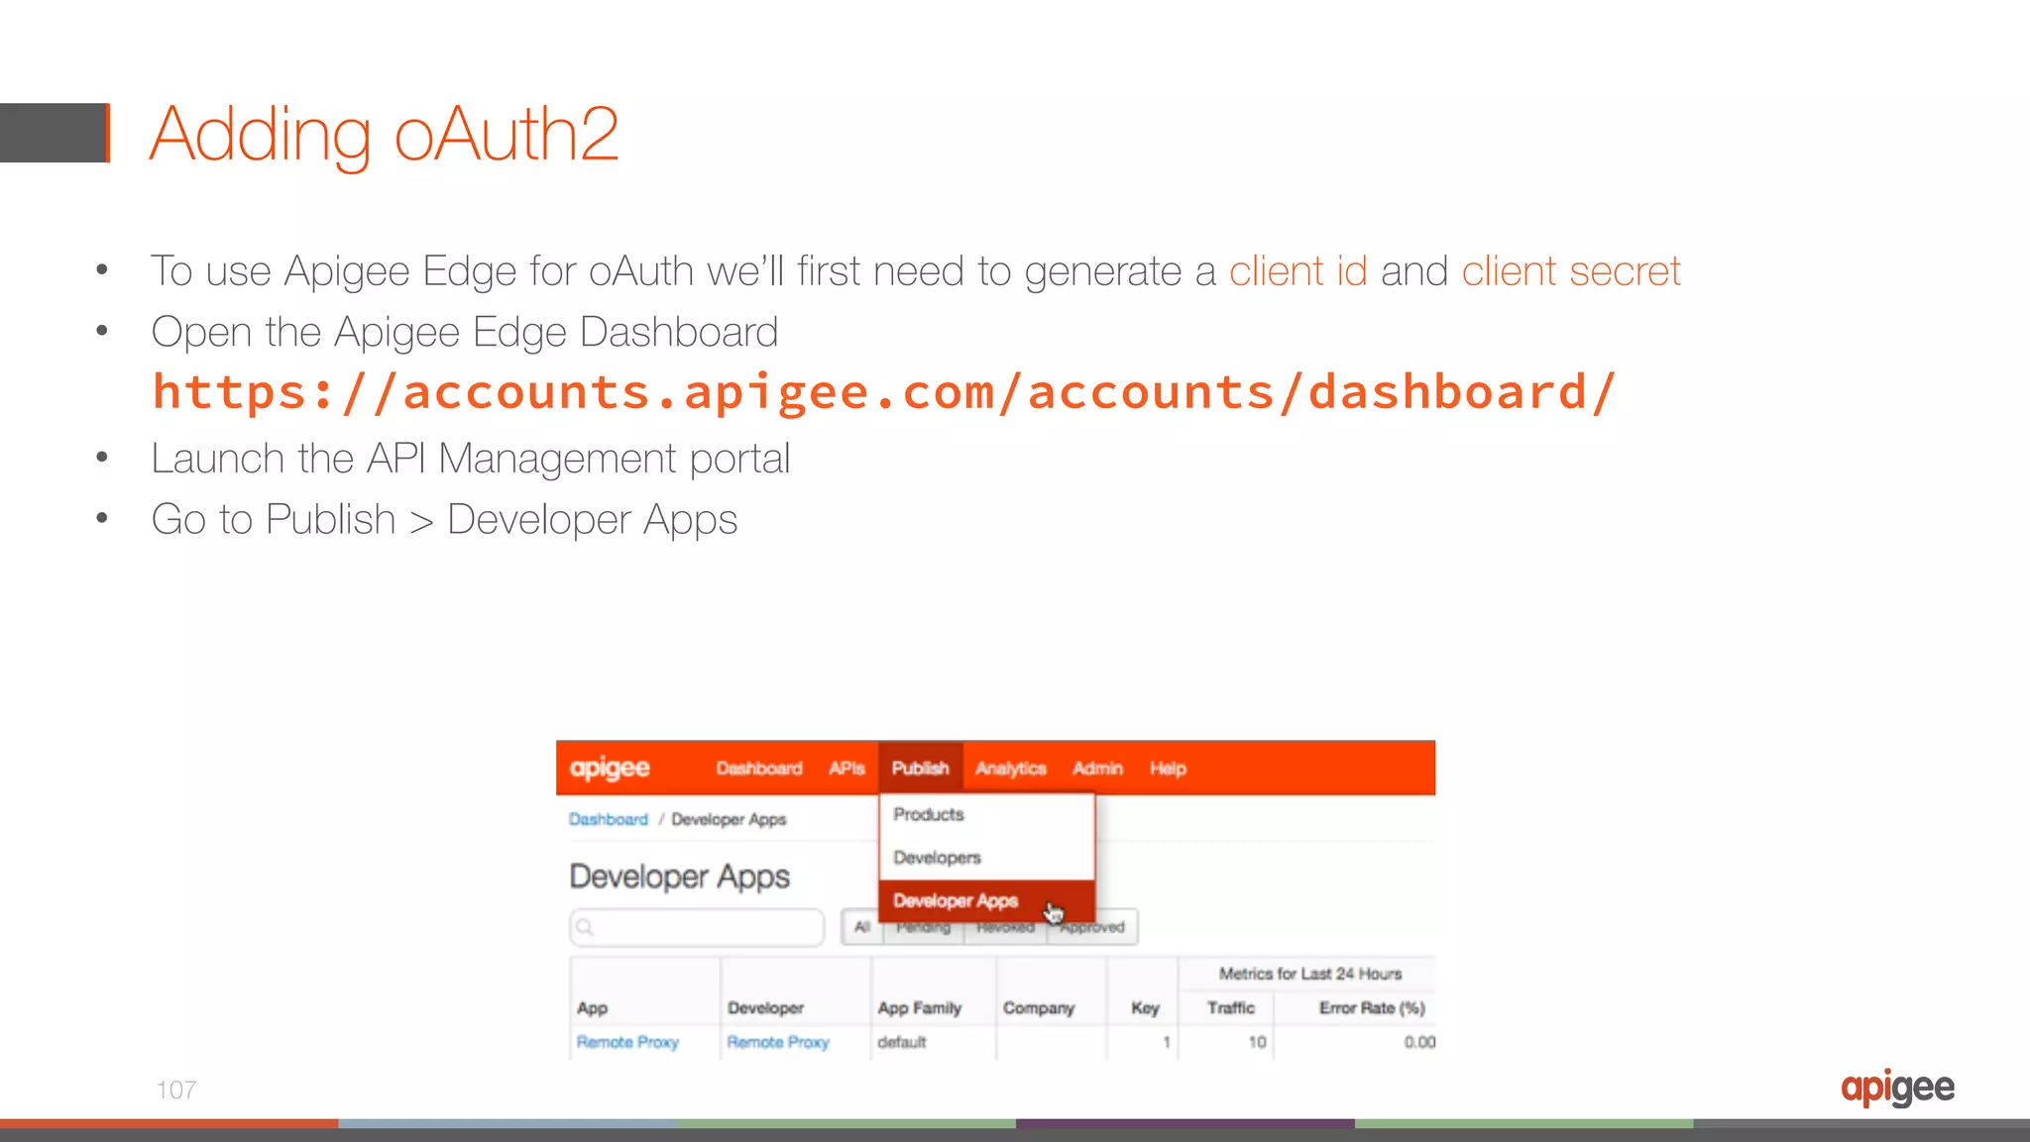Click the accounts.apigee.com dashboard URL
The height and width of the screenshot is (1142, 2030).
883,392
